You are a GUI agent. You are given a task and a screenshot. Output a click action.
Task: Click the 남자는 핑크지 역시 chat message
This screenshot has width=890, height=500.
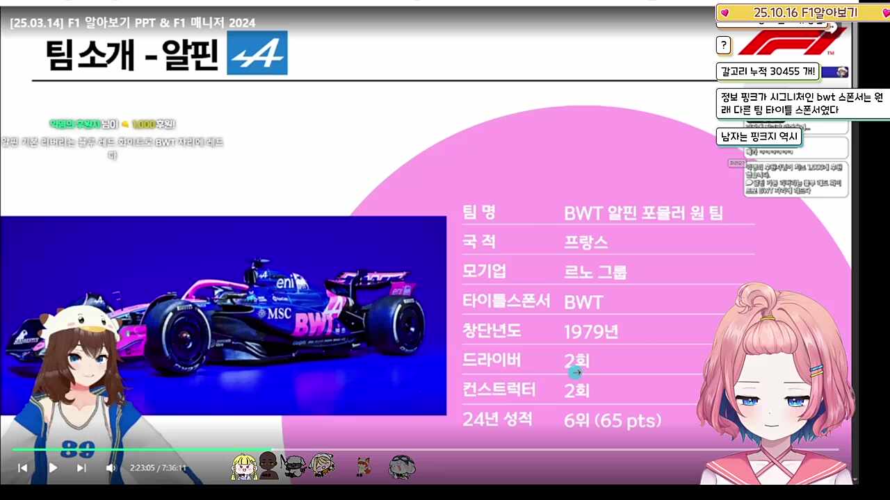click(x=759, y=137)
